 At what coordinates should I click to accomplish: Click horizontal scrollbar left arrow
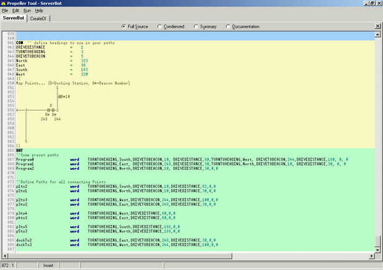[x=5, y=256]
